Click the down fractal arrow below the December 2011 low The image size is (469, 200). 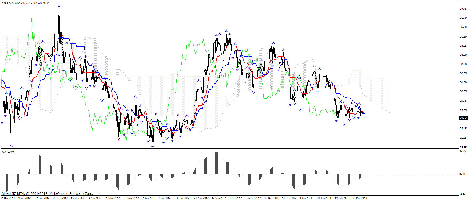pos(12,146)
